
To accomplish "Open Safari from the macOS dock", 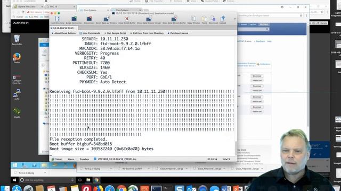I will (110, 188).
